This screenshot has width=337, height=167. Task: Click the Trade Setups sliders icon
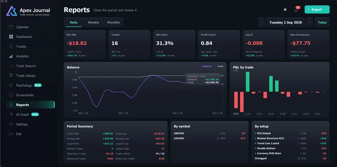[x=11, y=76]
